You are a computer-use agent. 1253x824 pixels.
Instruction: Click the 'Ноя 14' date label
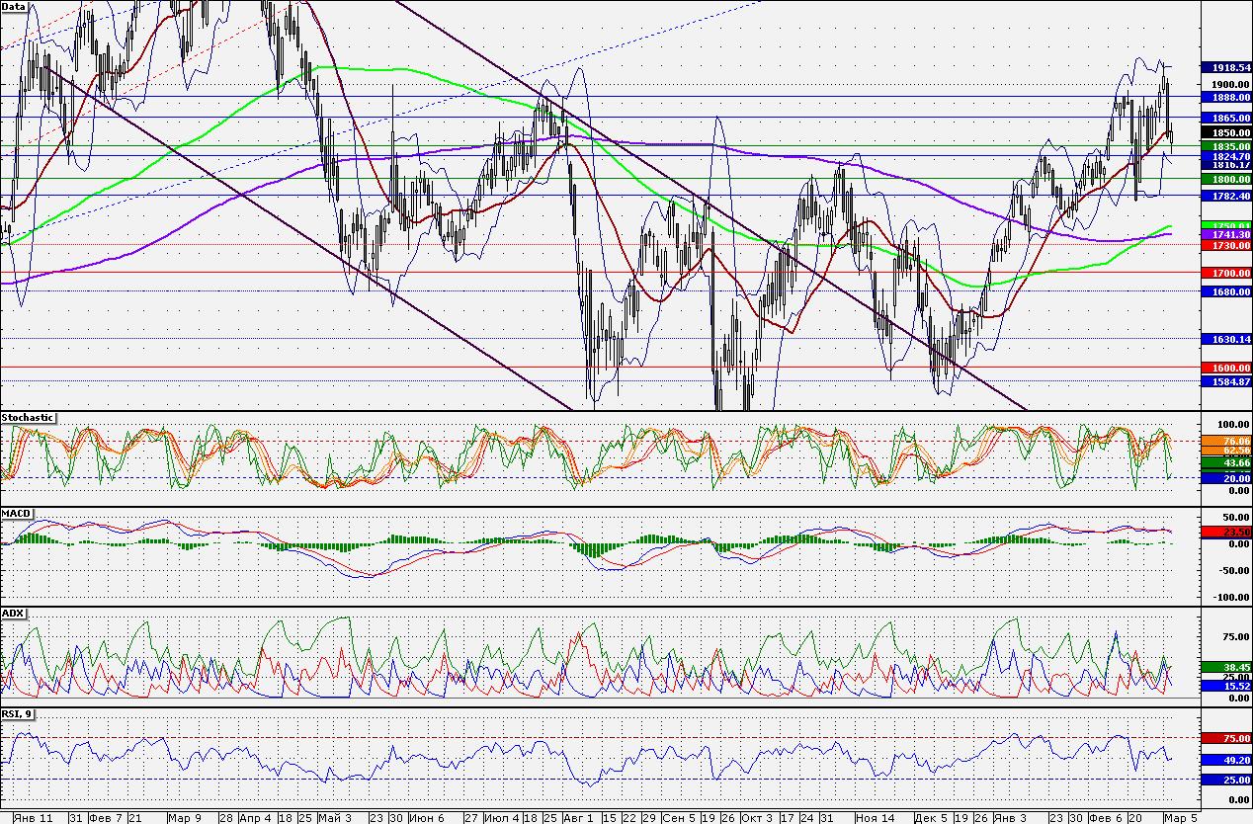(x=874, y=817)
